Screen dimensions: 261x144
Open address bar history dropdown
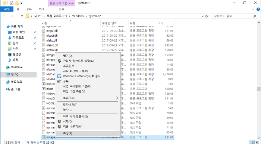coord(202,16)
